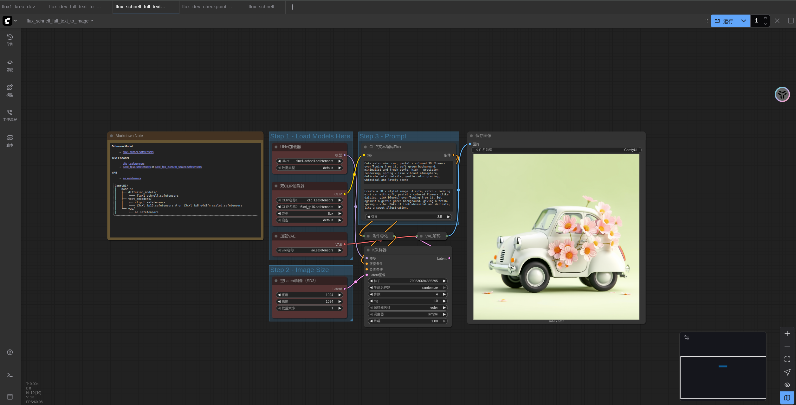Toggle the minimap button
Image resolution: width=796 pixels, height=405 pixels.
[x=787, y=398]
